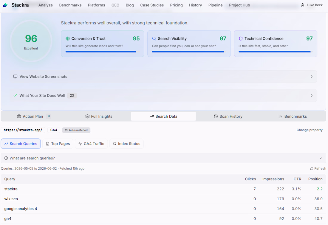The image size is (328, 225).
Task: Select the Search Data tab
Action: pos(163,117)
